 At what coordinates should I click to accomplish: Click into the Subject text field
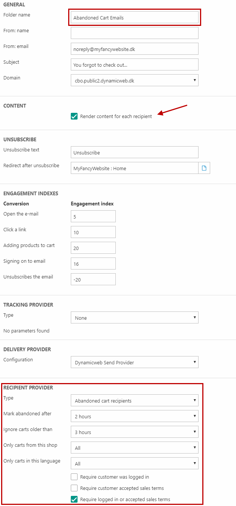tap(134, 64)
